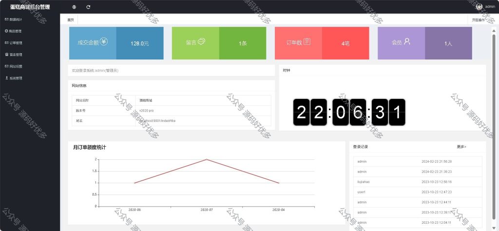Screen dimensions: 499x231
Task: Click the 成交金额 label
Action: coord(88,42)
